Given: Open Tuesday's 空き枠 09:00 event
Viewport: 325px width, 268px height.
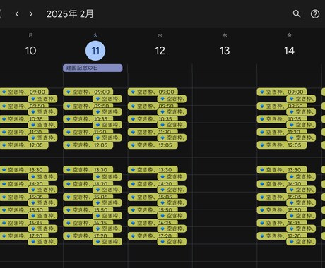Looking at the screenshot, I should pos(88,92).
